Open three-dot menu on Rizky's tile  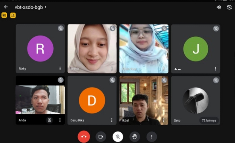60,68
